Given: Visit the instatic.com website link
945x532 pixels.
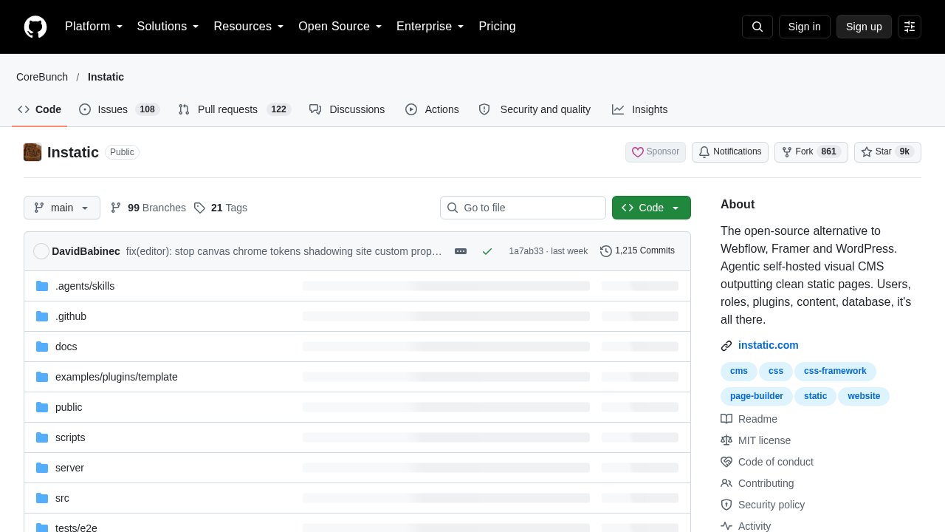Looking at the screenshot, I should tap(769, 345).
